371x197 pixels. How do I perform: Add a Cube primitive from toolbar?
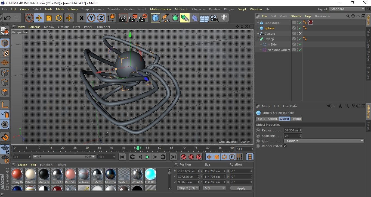(155, 18)
